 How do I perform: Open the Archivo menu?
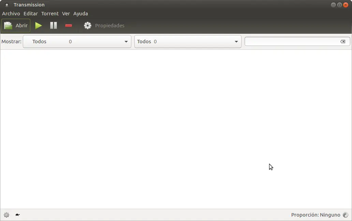(11, 14)
